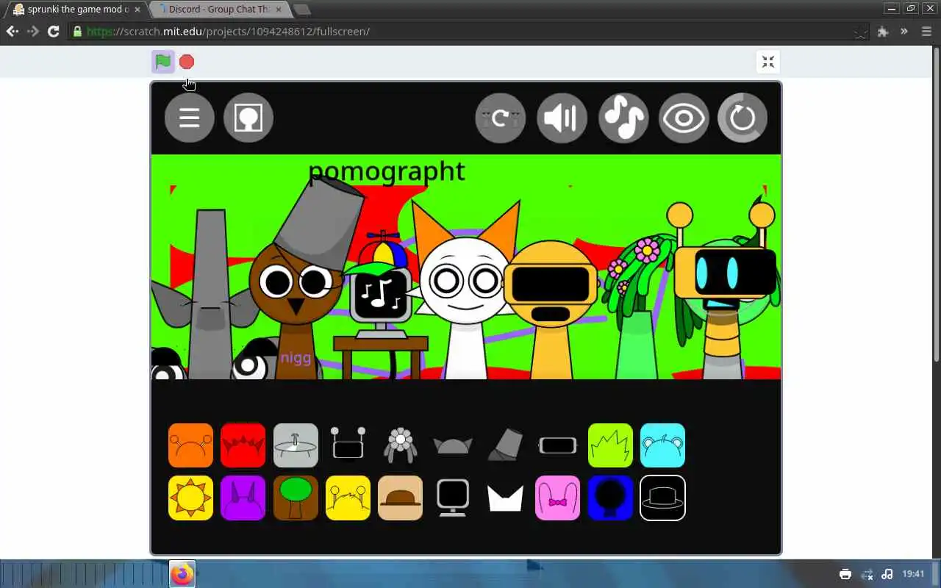Select the brown tree character icon
Viewport: 941px width, 588px height.
click(296, 498)
